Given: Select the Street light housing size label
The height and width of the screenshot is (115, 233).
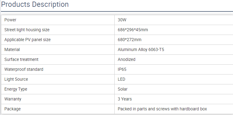Looking at the screenshot, I should (27, 30).
